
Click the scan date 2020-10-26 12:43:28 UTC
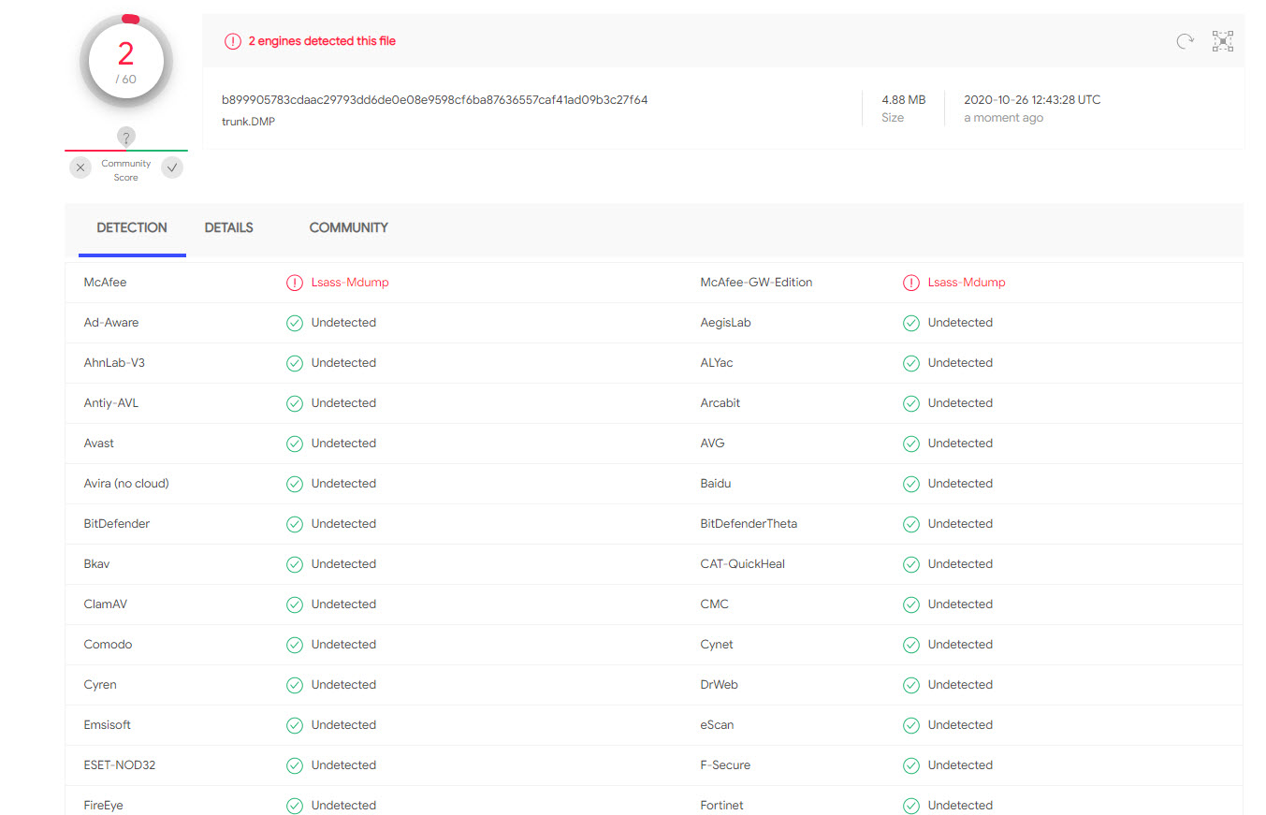tap(1032, 99)
